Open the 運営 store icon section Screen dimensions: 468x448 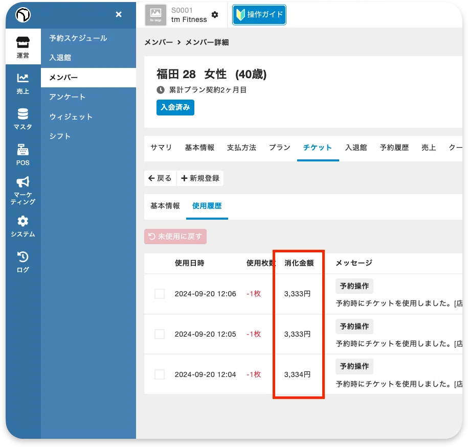23,47
